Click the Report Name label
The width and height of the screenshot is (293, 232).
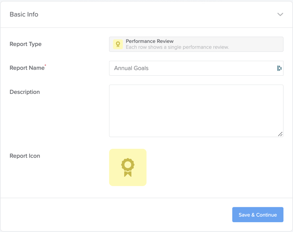[x=27, y=68]
